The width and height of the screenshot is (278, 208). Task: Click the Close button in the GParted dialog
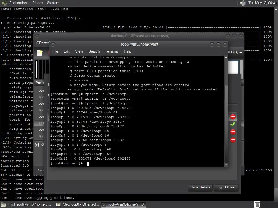coord(226,187)
